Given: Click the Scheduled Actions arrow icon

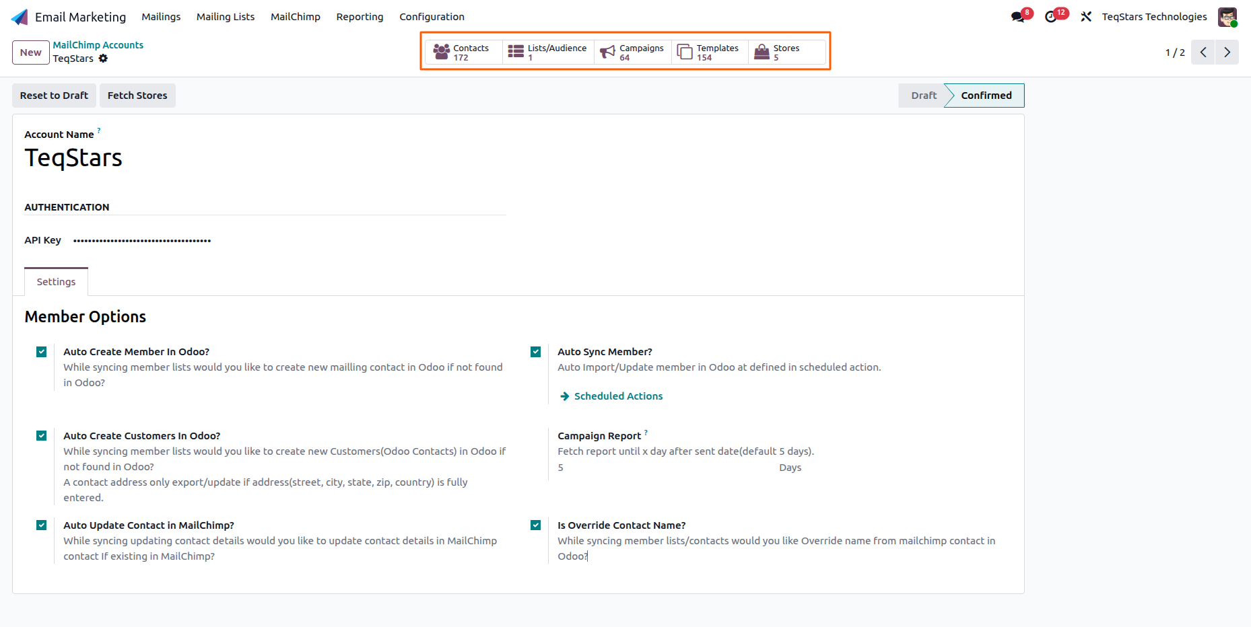Looking at the screenshot, I should [x=565, y=396].
